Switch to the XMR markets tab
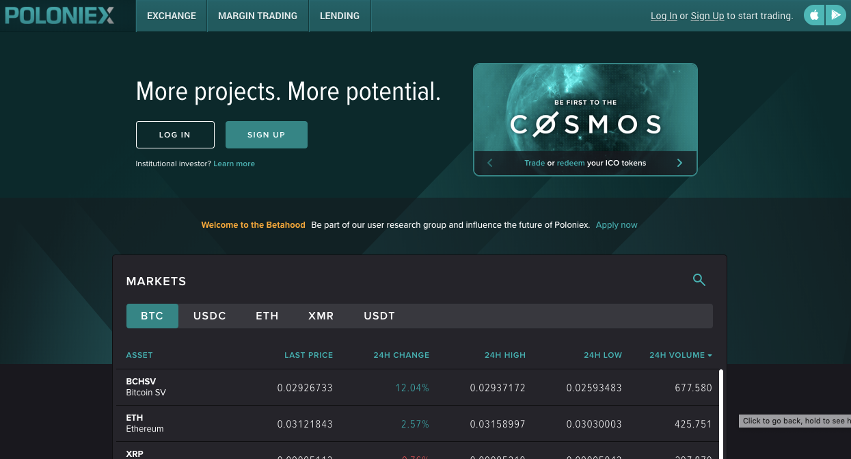Screen dimensions: 851x459 (321, 316)
